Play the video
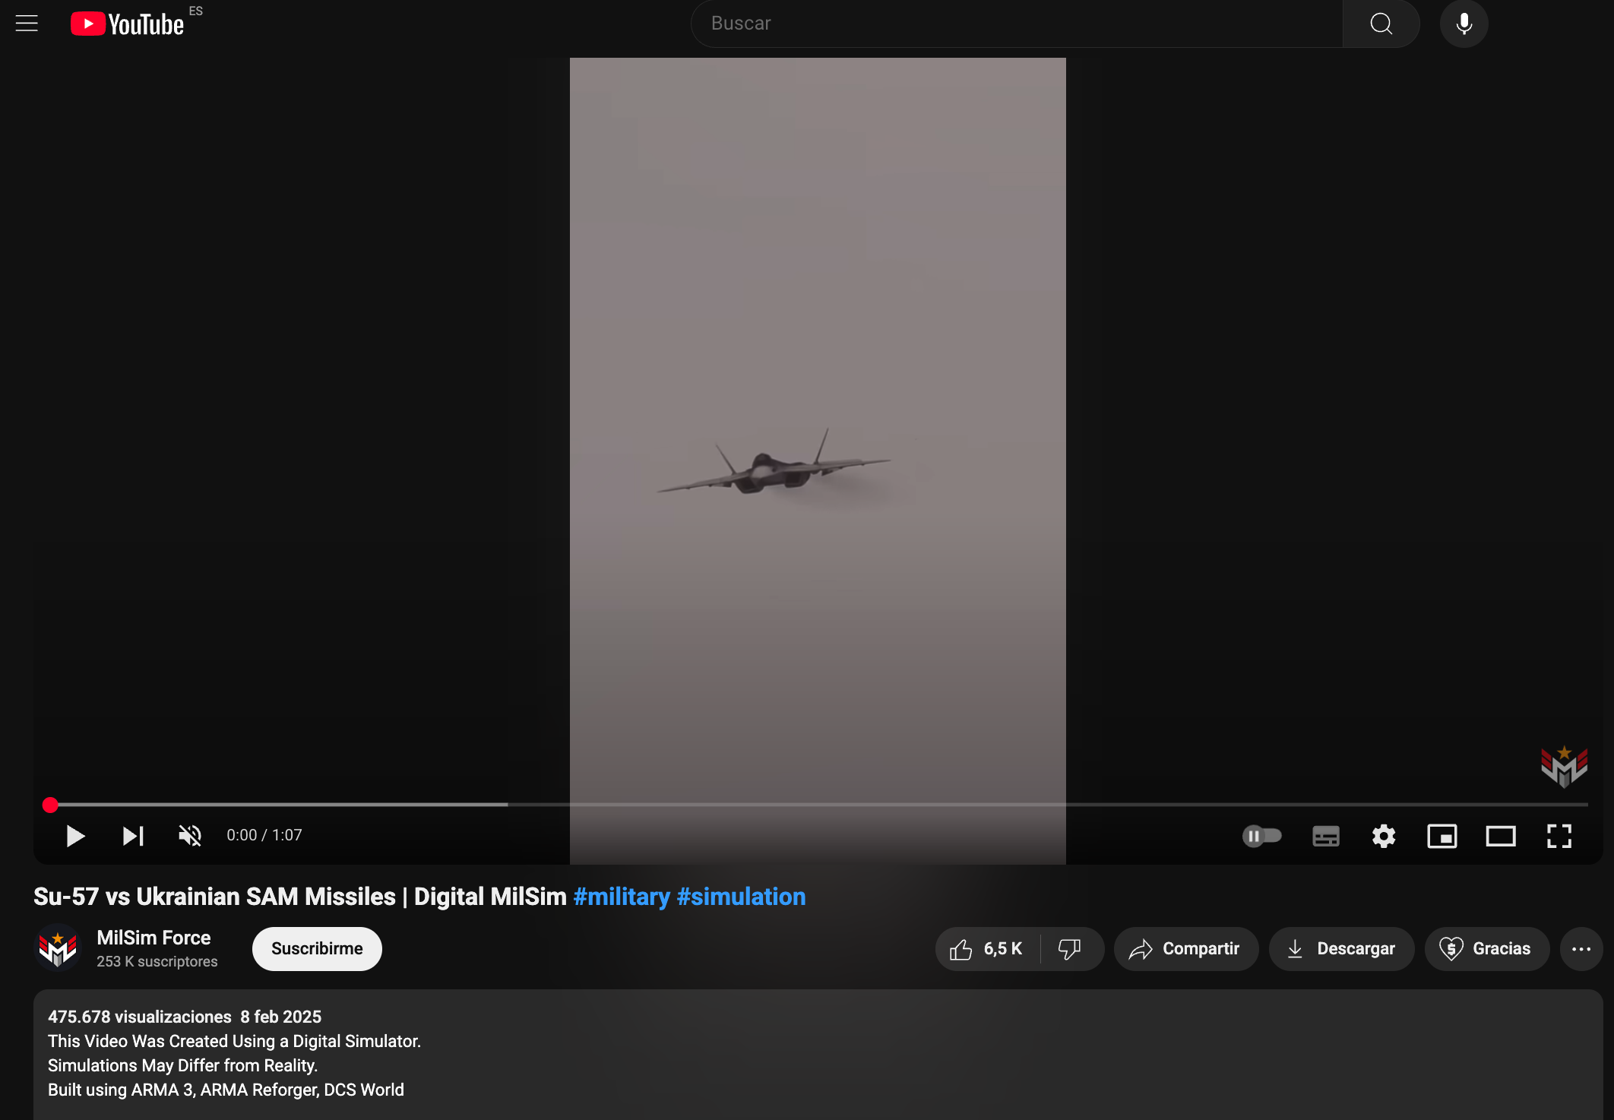This screenshot has width=1614, height=1120. point(75,836)
